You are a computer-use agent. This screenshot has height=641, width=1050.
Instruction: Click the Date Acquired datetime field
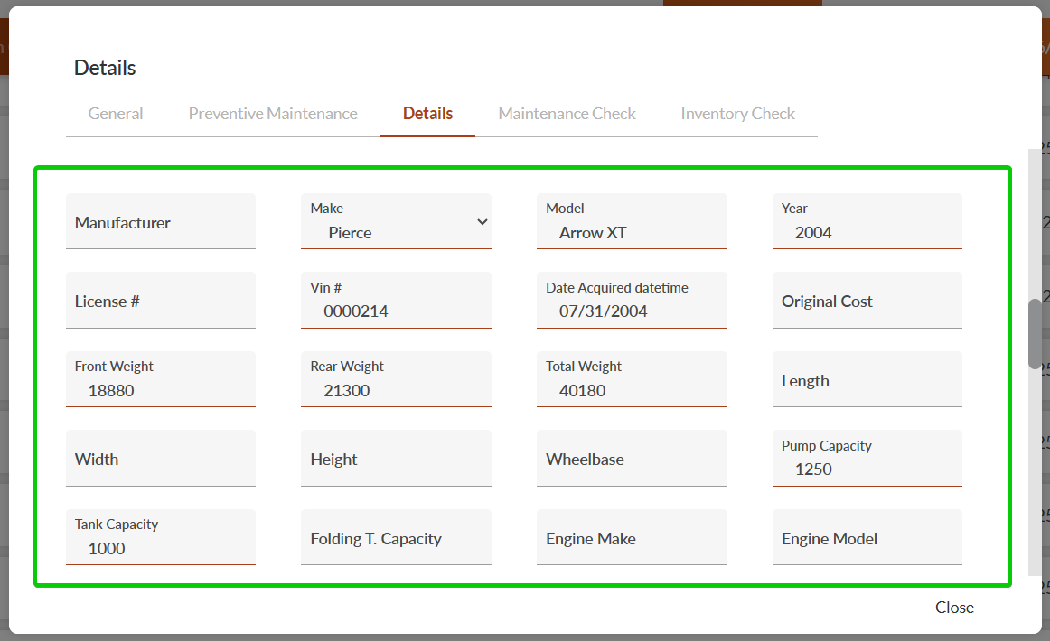tap(631, 311)
